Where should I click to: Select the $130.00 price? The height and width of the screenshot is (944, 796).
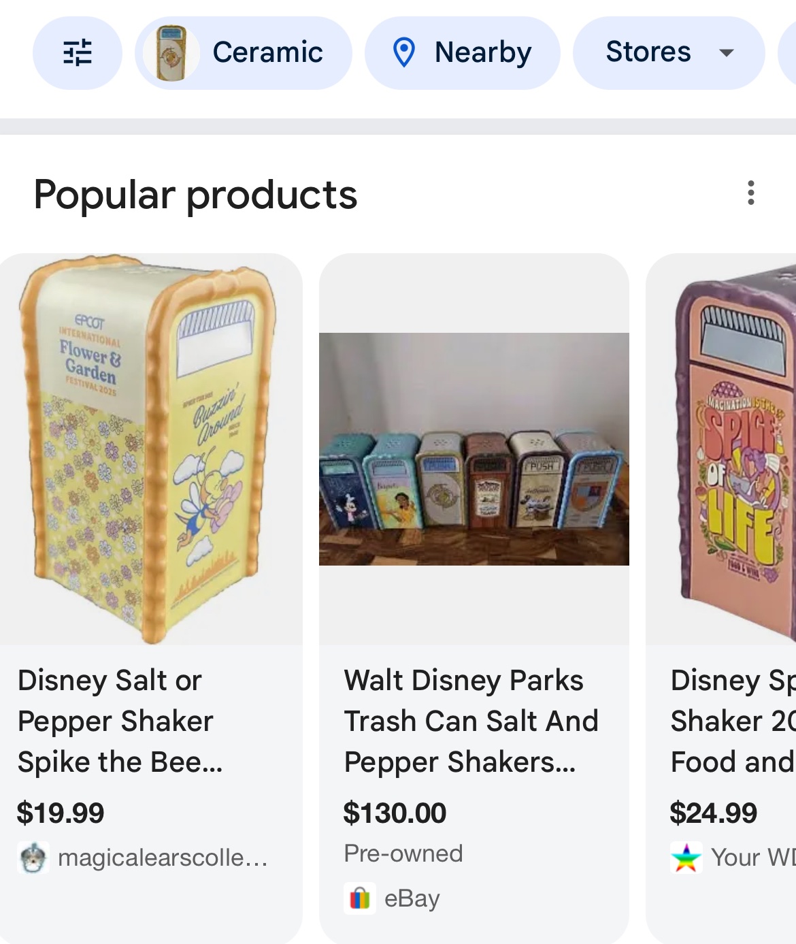395,813
